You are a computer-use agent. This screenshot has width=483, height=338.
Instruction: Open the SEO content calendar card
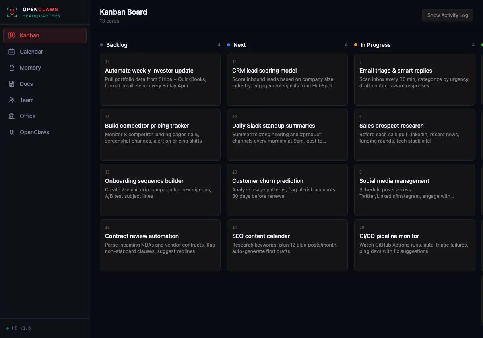(287, 245)
